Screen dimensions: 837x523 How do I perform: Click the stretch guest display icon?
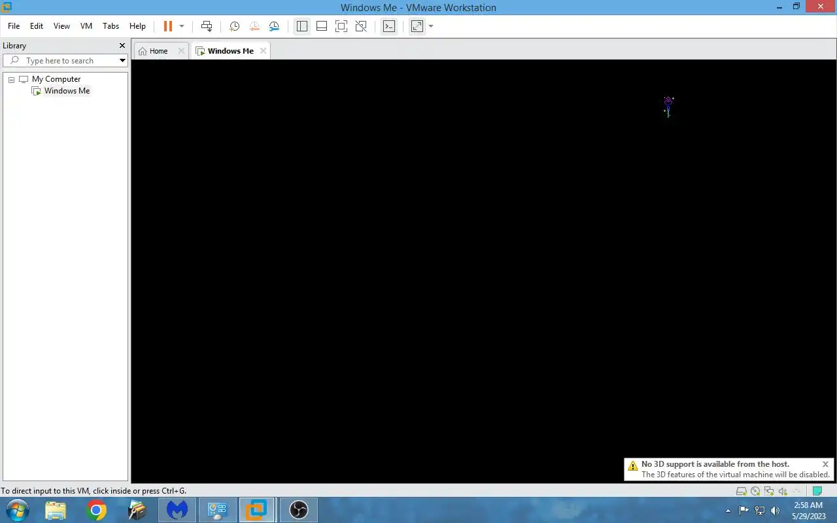pyautogui.click(x=417, y=26)
